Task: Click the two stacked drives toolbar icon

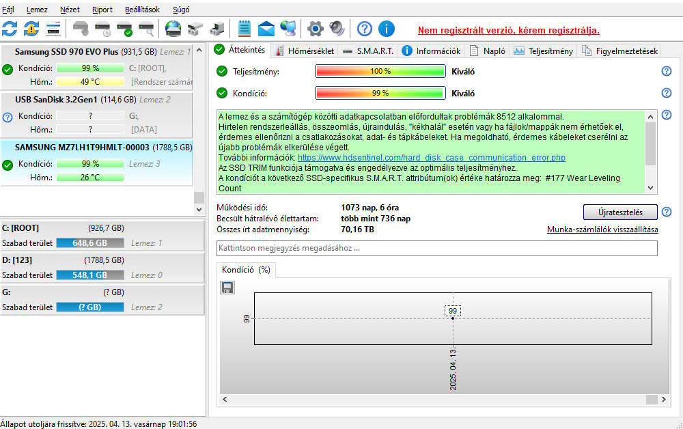Action: [195, 29]
